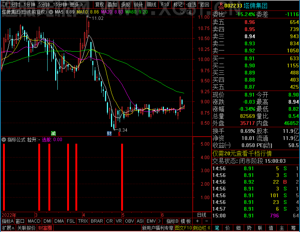Screen dimensions: 300x232
Task: Click the 仅需20元查看千档行情 link
Action: pyautogui.click(x=242, y=153)
